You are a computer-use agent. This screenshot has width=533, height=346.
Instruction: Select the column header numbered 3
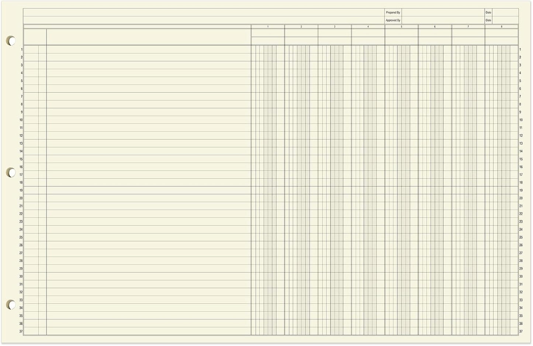point(335,27)
